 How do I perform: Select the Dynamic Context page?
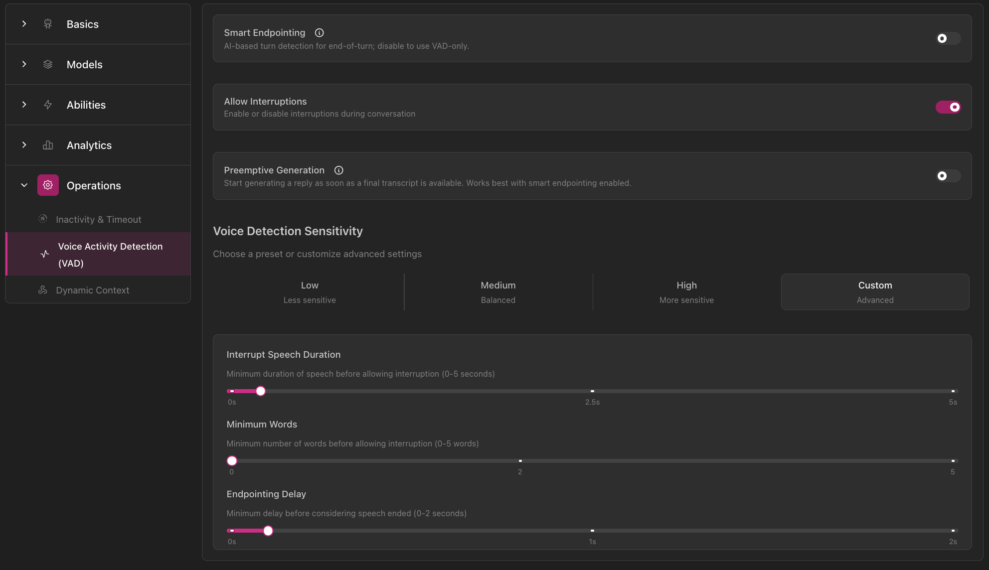(x=92, y=290)
